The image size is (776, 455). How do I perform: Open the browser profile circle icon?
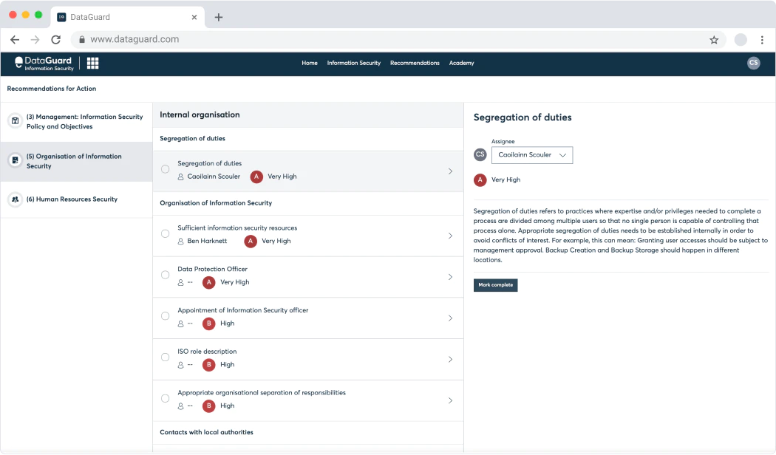tap(741, 40)
